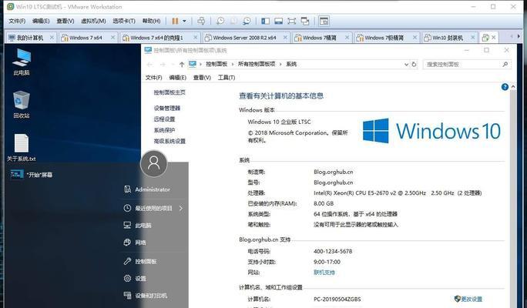
Task: Open 控制面板 from the start menu
Action: click(x=140, y=261)
